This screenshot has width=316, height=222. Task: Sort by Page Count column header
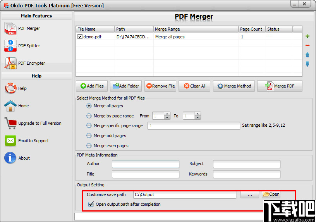pos(252,29)
